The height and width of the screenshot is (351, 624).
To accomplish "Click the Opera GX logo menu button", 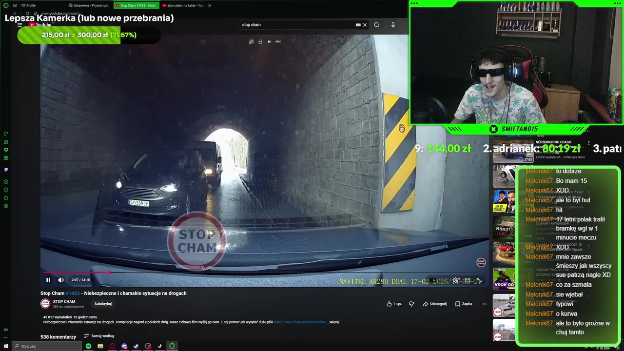I will pyautogui.click(x=6, y=5).
